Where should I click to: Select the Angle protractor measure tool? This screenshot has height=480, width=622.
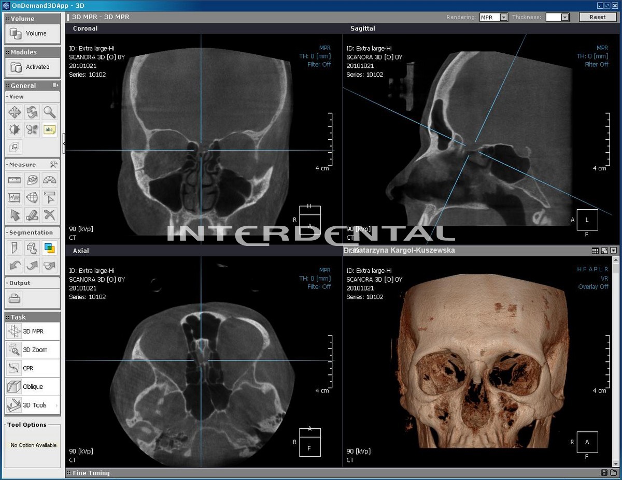(x=49, y=180)
